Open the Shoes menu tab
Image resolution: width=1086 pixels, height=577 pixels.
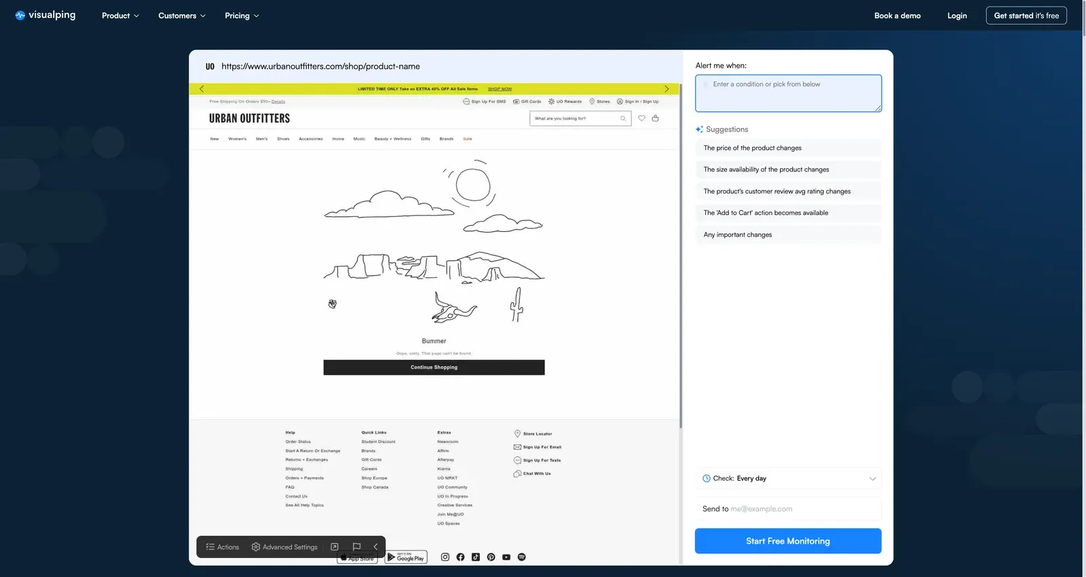click(x=284, y=139)
